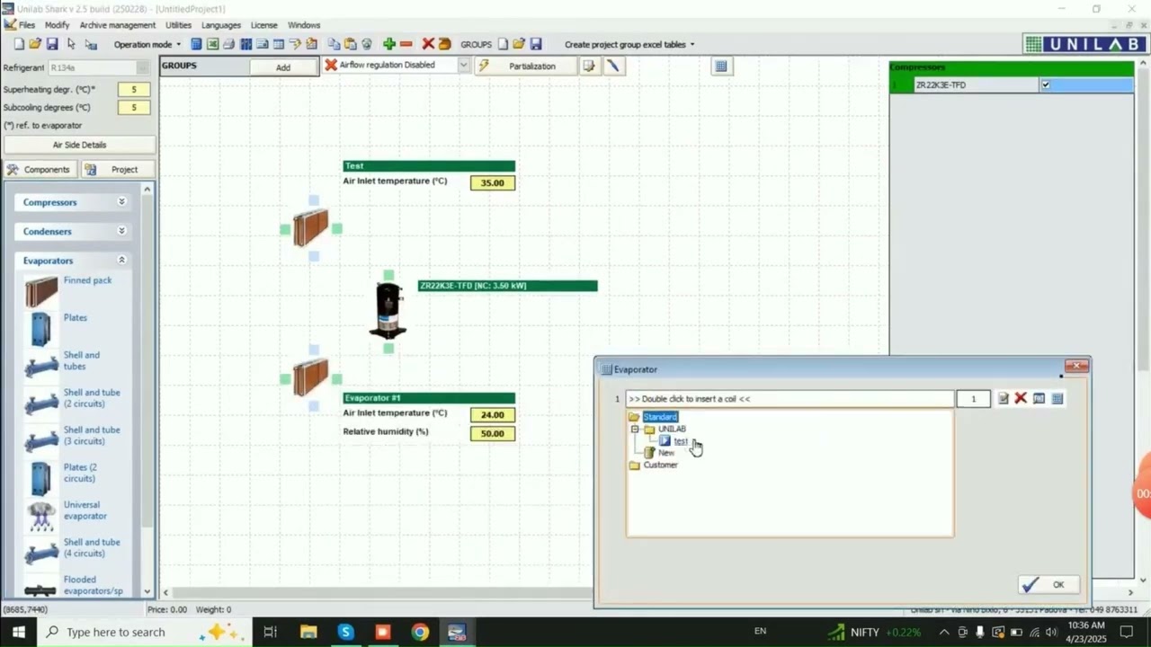Expand the Condensers component section

pyautogui.click(x=75, y=231)
